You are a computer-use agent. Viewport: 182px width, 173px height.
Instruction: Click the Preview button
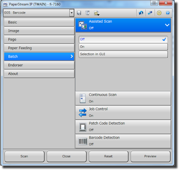coord(150,157)
